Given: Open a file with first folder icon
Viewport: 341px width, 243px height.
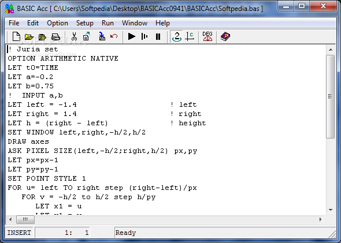Looking at the screenshot, I should coord(29,37).
